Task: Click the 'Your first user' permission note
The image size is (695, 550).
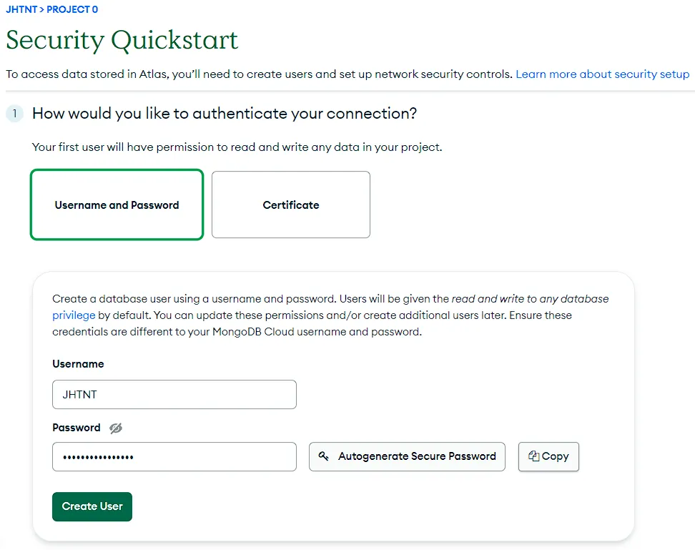Action: click(237, 147)
